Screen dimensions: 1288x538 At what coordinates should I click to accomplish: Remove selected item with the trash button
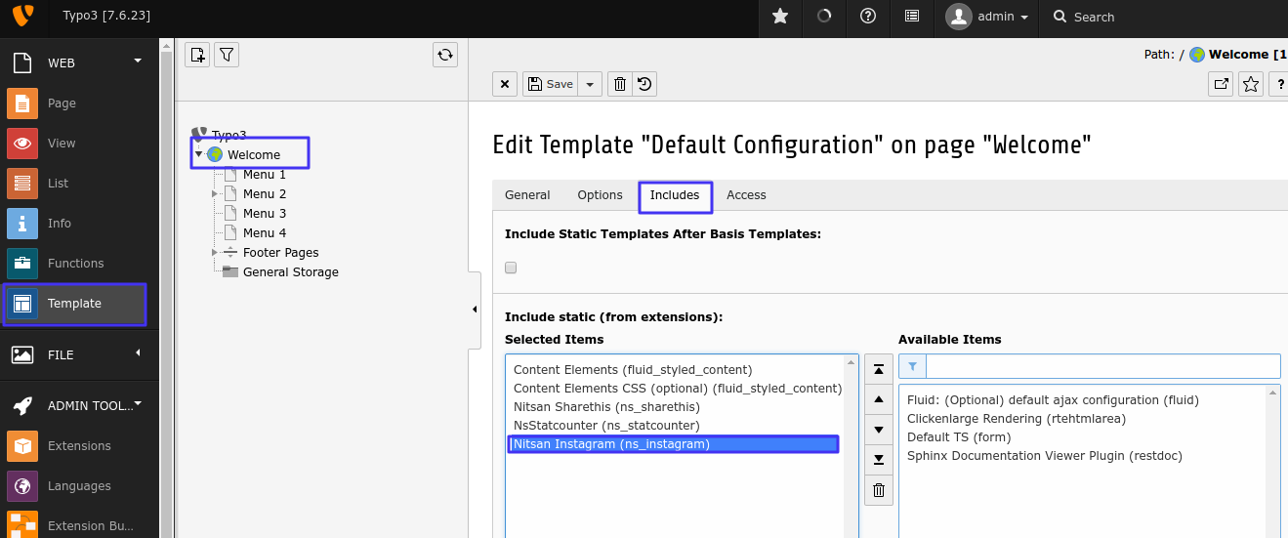click(x=878, y=490)
